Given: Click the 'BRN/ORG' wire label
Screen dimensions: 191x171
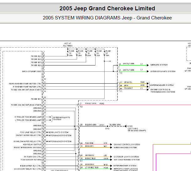Looking at the screenshot, I should [90, 164].
